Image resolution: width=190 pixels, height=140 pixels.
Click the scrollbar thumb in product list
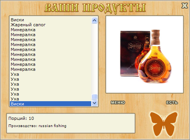coord(94,97)
